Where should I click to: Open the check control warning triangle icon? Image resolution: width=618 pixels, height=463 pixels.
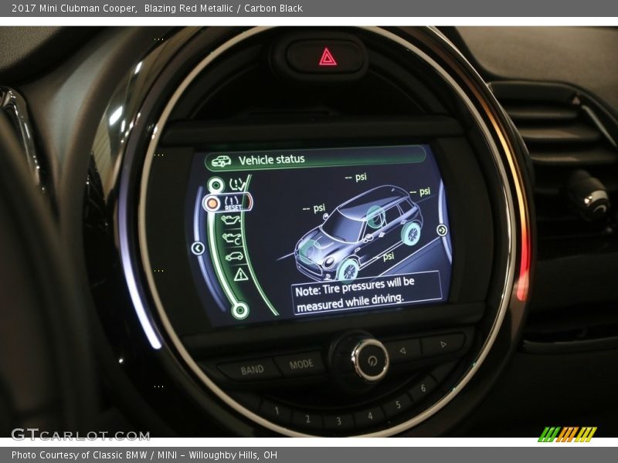pos(240,275)
